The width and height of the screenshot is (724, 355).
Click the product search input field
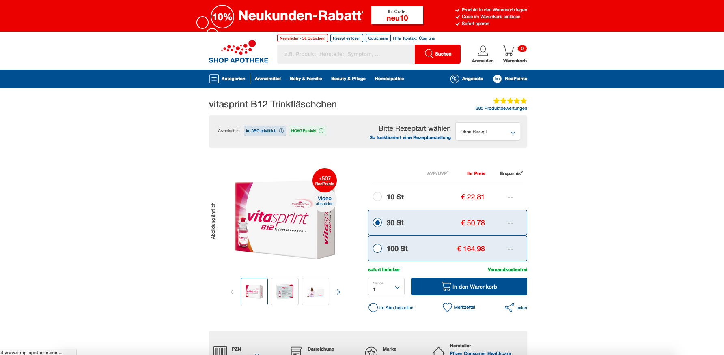346,54
